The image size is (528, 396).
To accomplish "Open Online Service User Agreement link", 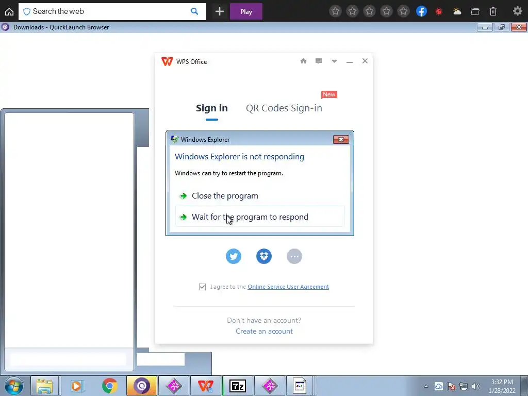I will (x=288, y=287).
